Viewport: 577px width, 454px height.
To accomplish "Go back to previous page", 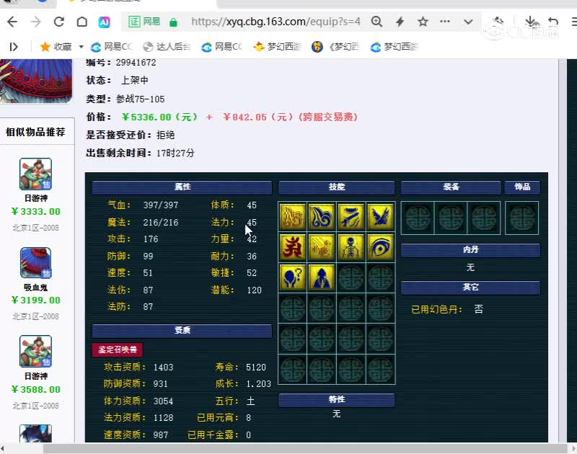I will click(x=12, y=22).
